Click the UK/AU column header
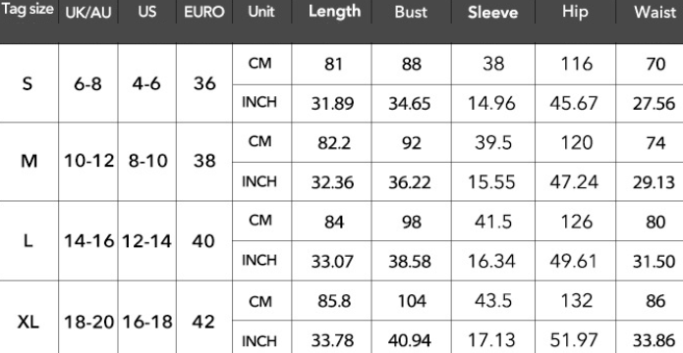The image size is (683, 353). (88, 13)
